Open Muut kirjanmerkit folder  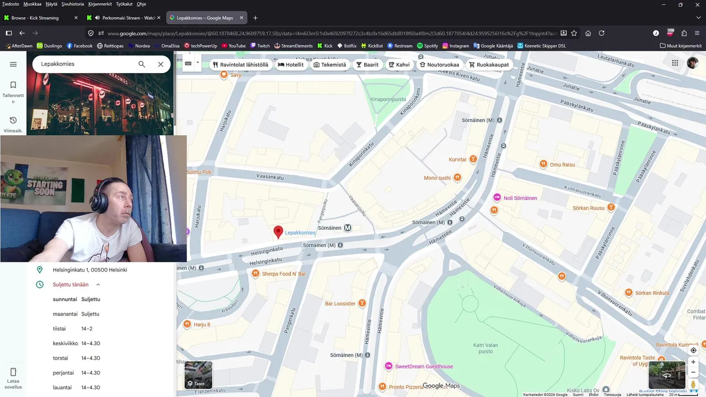coord(681,46)
